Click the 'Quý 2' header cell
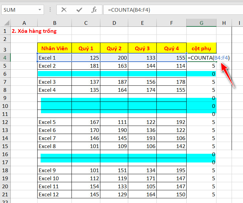The height and width of the screenshot is (203, 243). [114, 48]
